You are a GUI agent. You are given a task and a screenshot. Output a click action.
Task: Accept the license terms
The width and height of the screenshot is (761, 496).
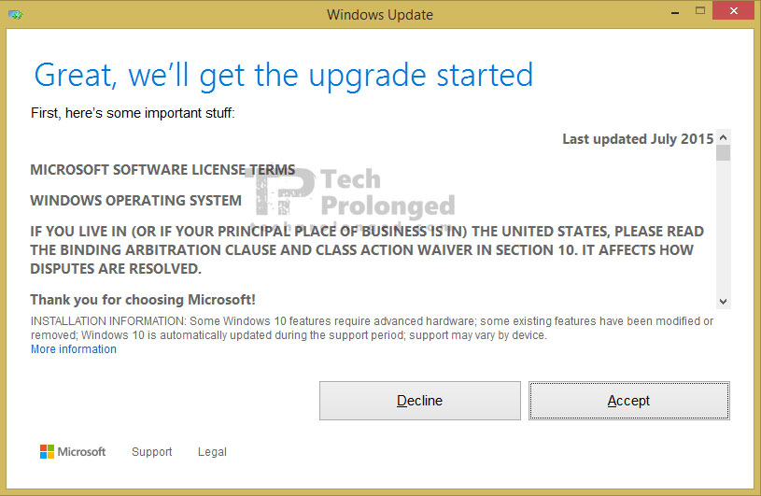point(629,401)
